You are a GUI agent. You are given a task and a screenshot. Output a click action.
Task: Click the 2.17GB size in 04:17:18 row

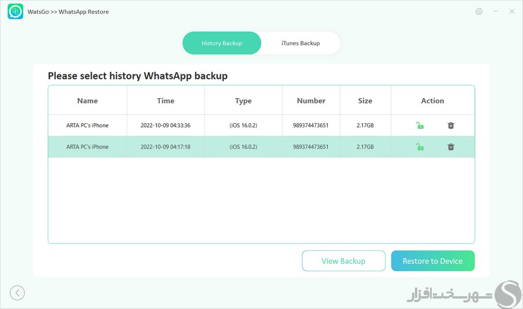[x=366, y=147]
